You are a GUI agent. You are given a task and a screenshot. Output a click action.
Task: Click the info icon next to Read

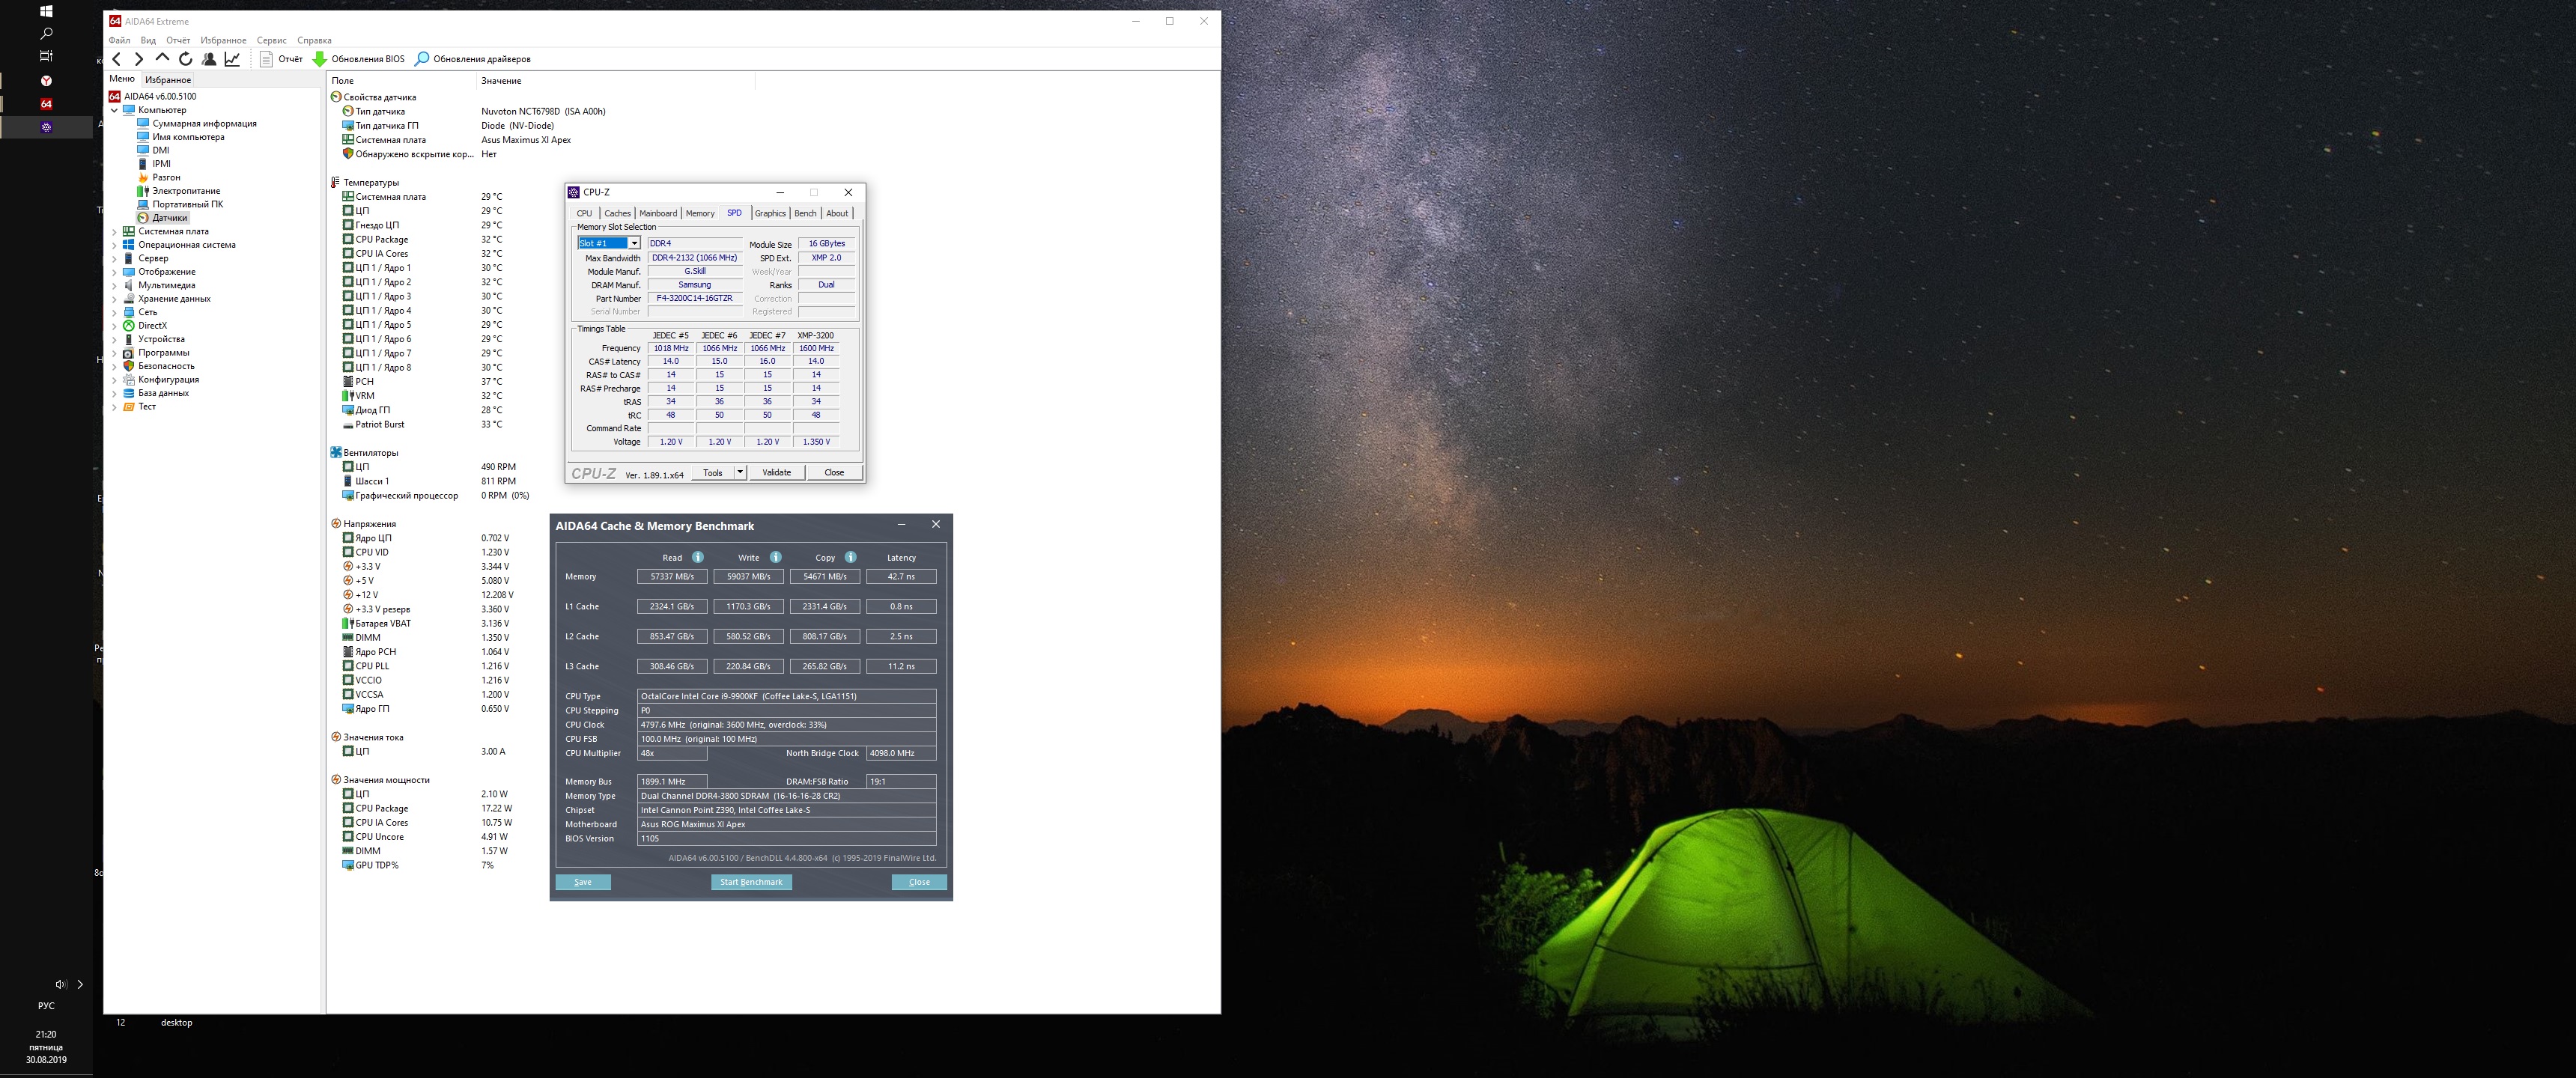coord(698,557)
